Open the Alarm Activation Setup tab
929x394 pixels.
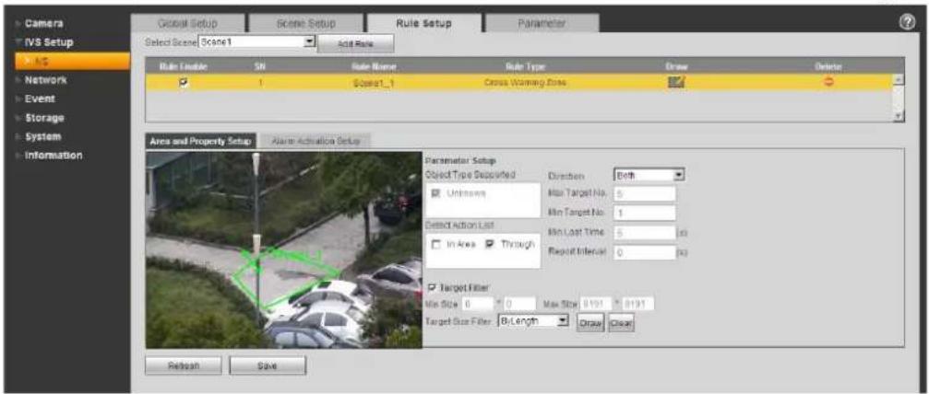[316, 142]
